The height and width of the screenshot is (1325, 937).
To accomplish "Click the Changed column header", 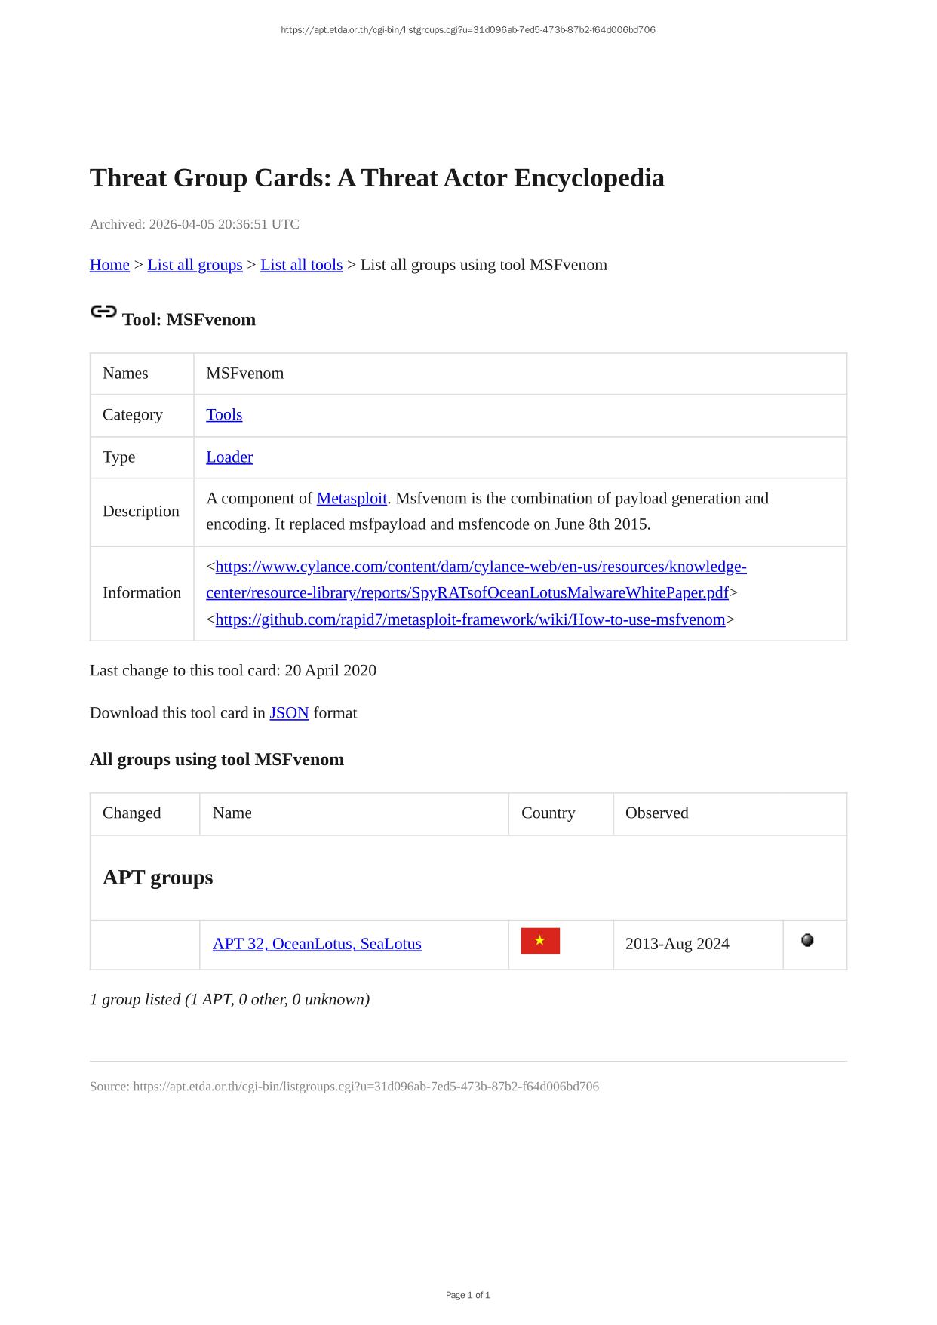I will click(x=132, y=813).
